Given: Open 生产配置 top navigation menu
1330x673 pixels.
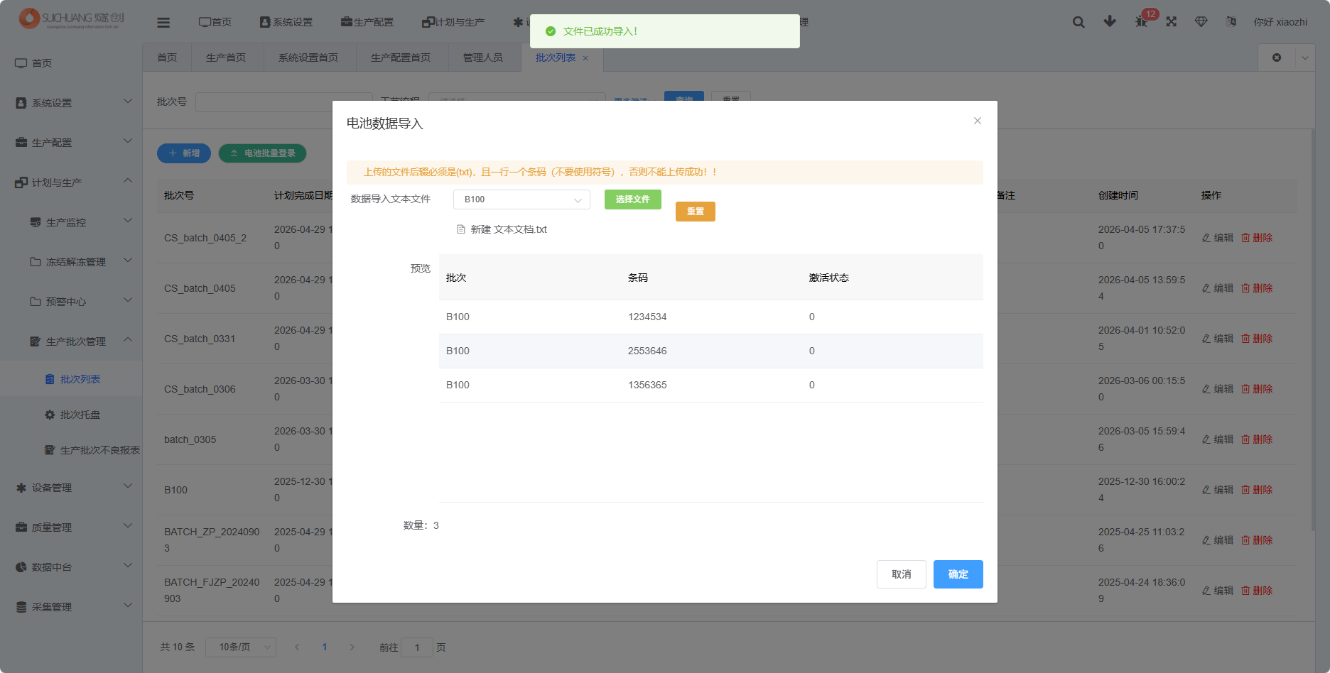Looking at the screenshot, I should [367, 22].
